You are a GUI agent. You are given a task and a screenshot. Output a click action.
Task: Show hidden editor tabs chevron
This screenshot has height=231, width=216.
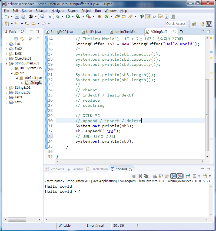click(181, 31)
